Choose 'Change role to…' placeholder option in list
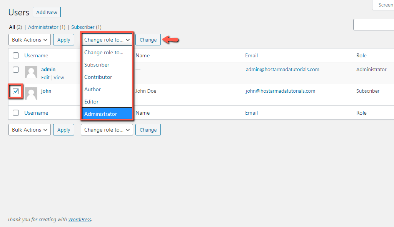394x227 pixels. (107, 52)
